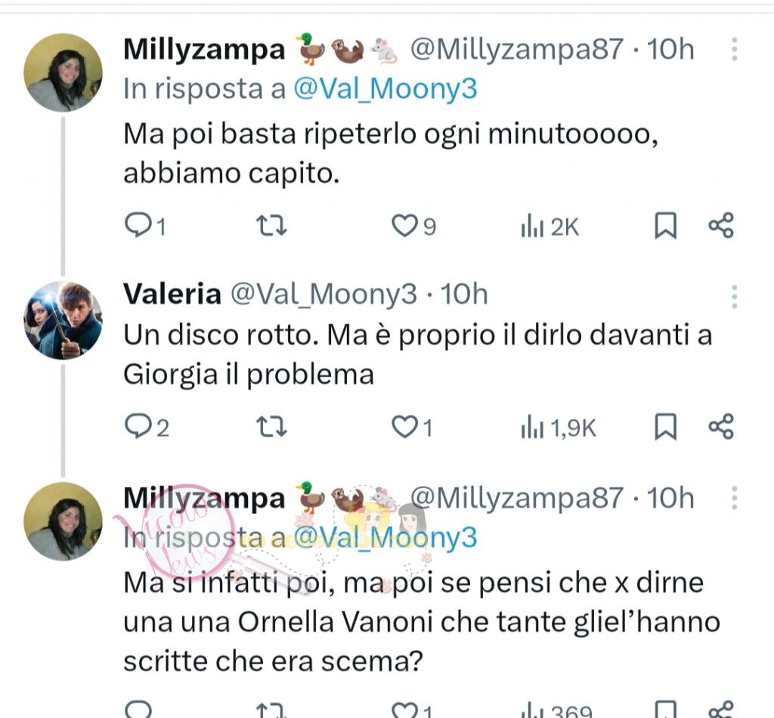Open the @Millyzampa87 handle in the top tweet

pyautogui.click(x=517, y=50)
